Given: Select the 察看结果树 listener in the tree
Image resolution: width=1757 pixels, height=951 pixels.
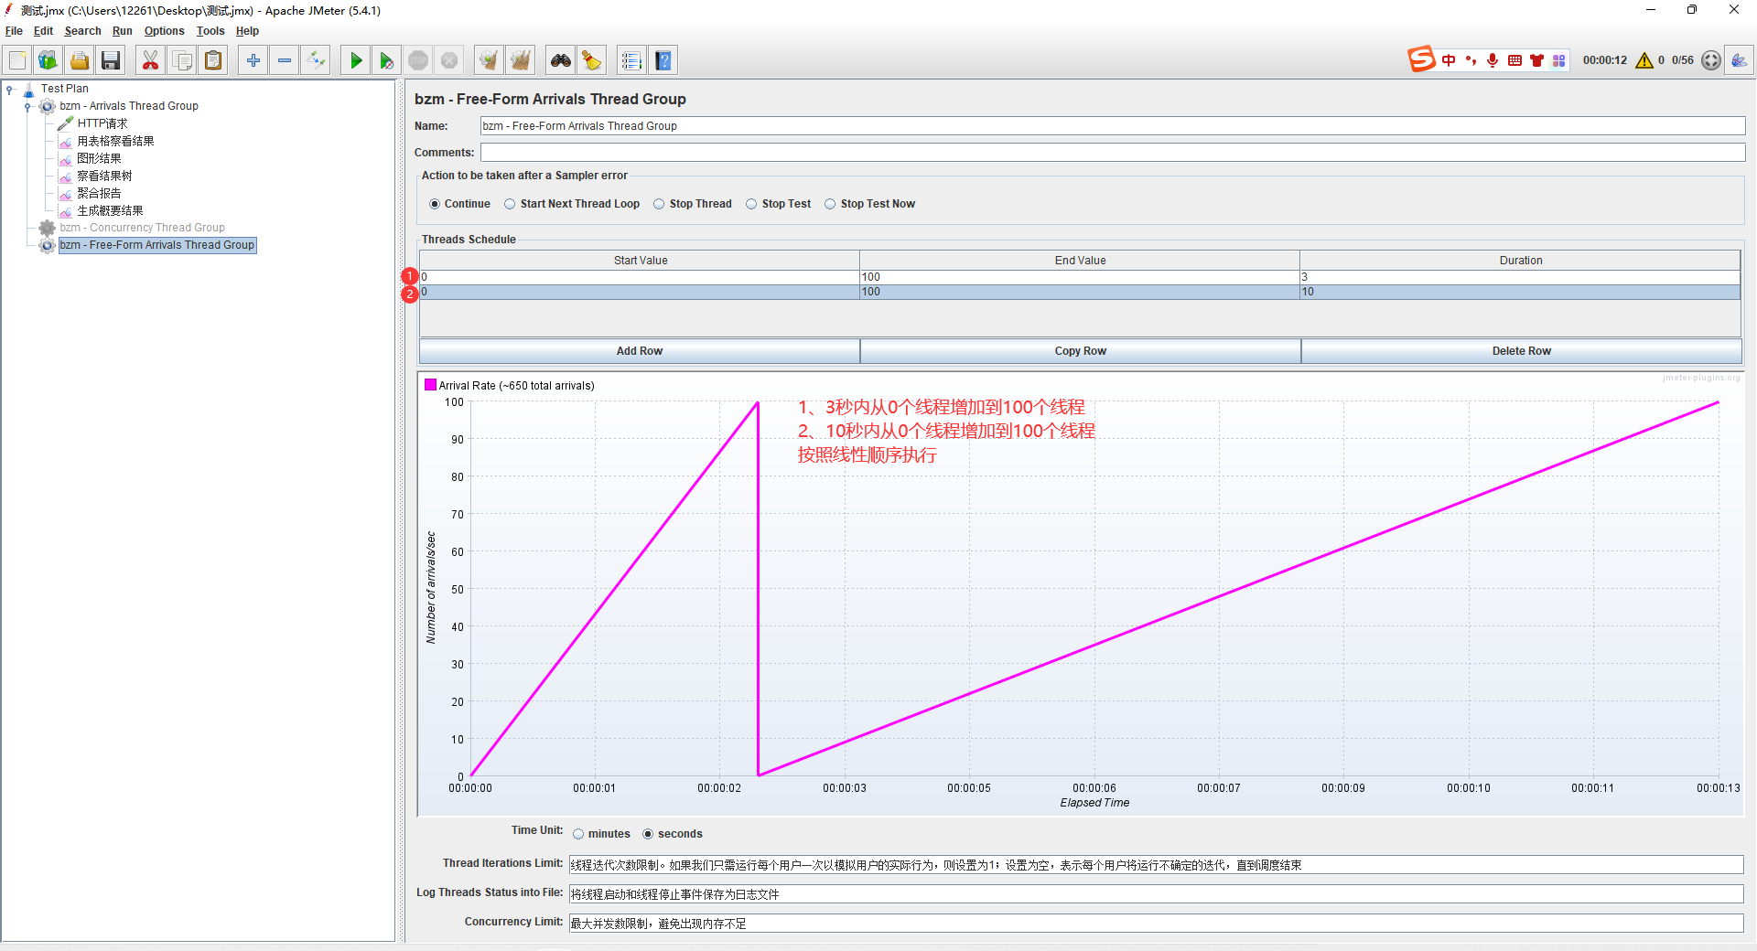Looking at the screenshot, I should tap(104, 176).
